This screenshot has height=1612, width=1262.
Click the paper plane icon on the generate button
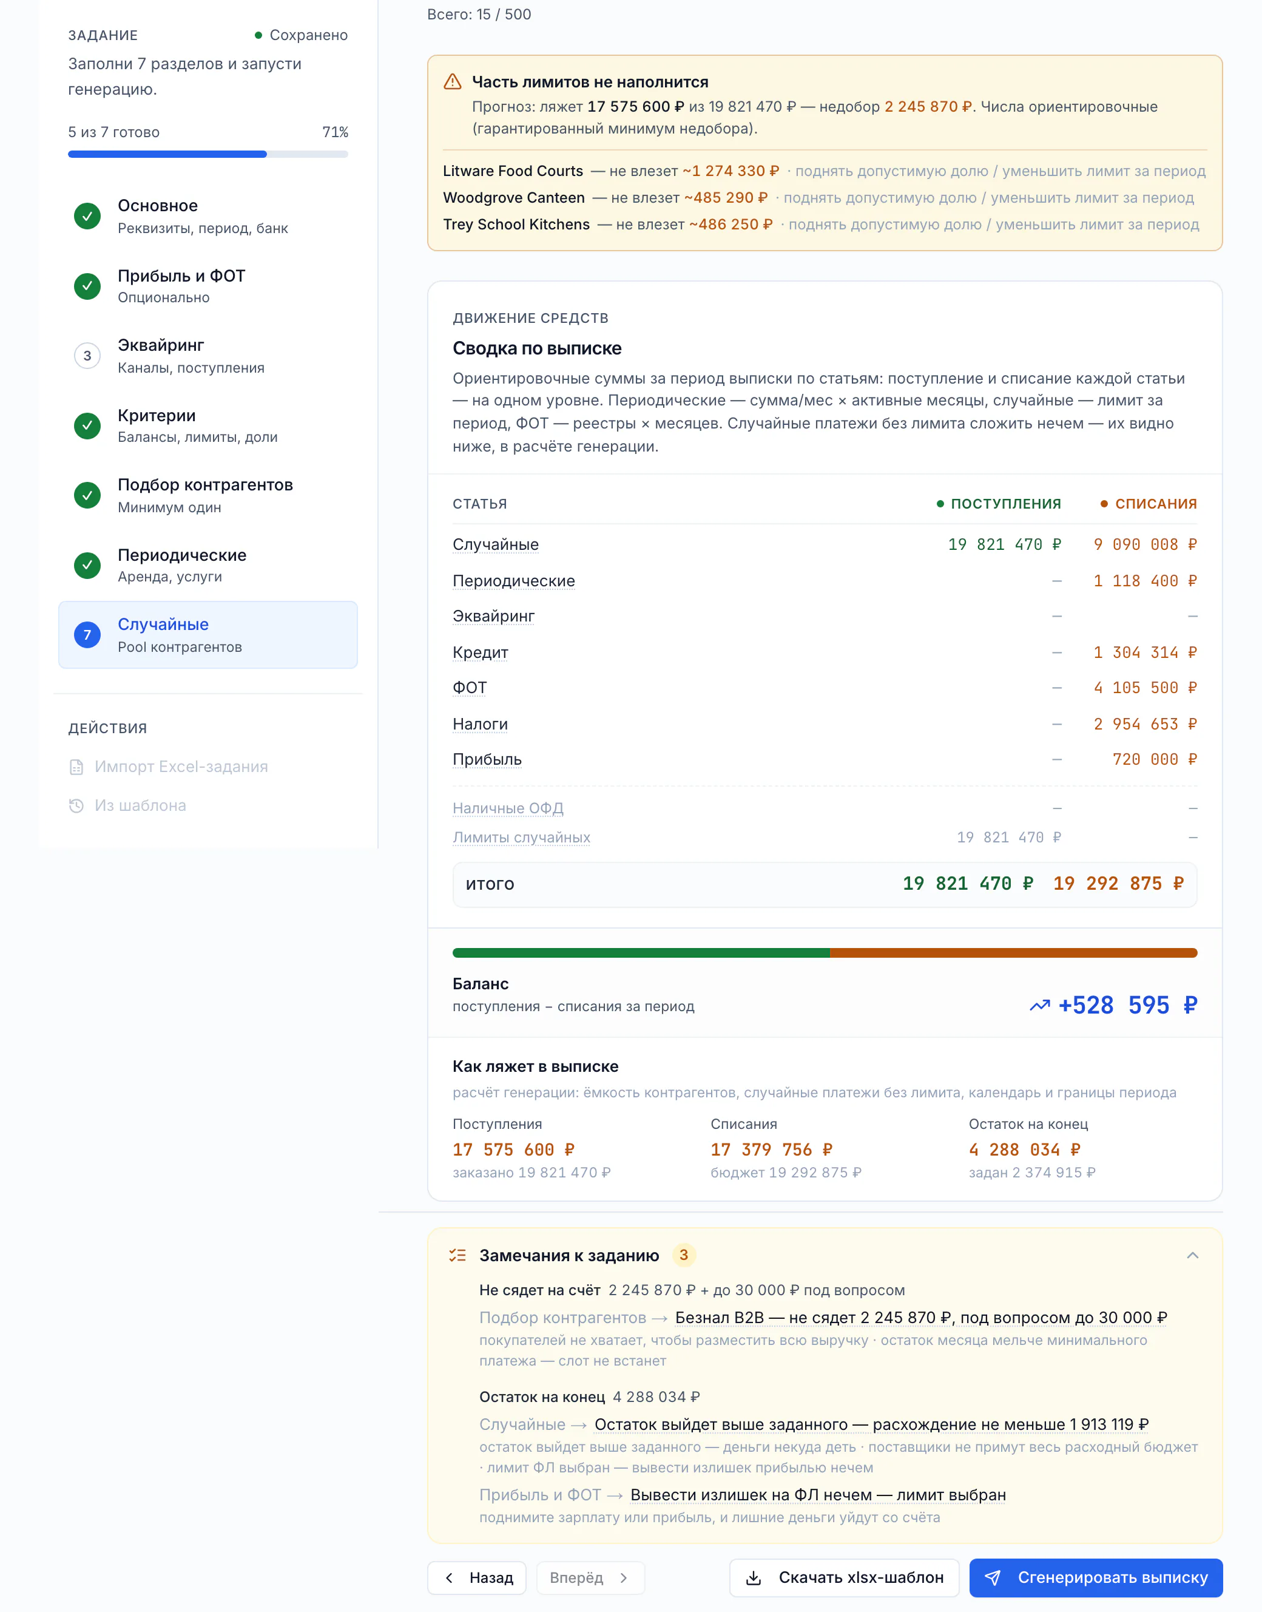point(993,1578)
